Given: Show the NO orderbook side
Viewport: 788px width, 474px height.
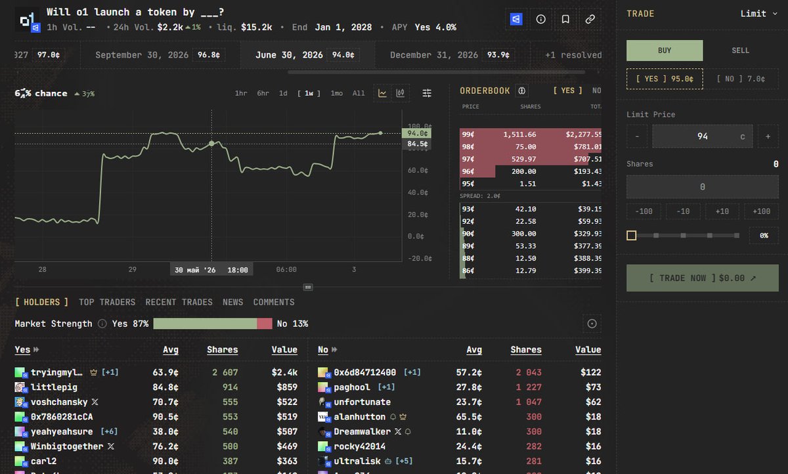Looking at the screenshot, I should click(x=596, y=91).
